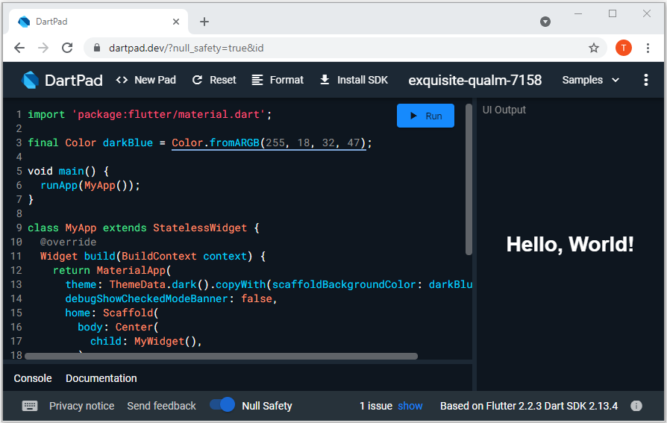Click runApp(MyApp()) in the code
This screenshot has width=667, height=423.
pos(87,186)
